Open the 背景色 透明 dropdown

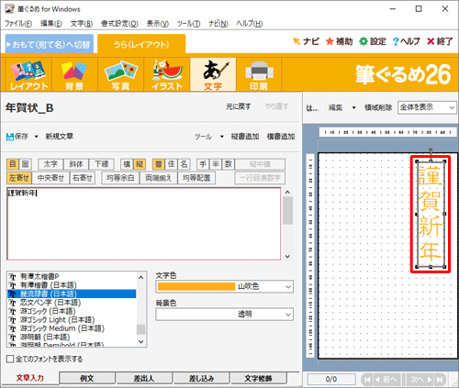(224, 315)
